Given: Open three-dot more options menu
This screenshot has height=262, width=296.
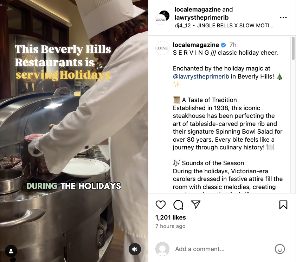Looking at the screenshot, I should pyautogui.click(x=283, y=18).
